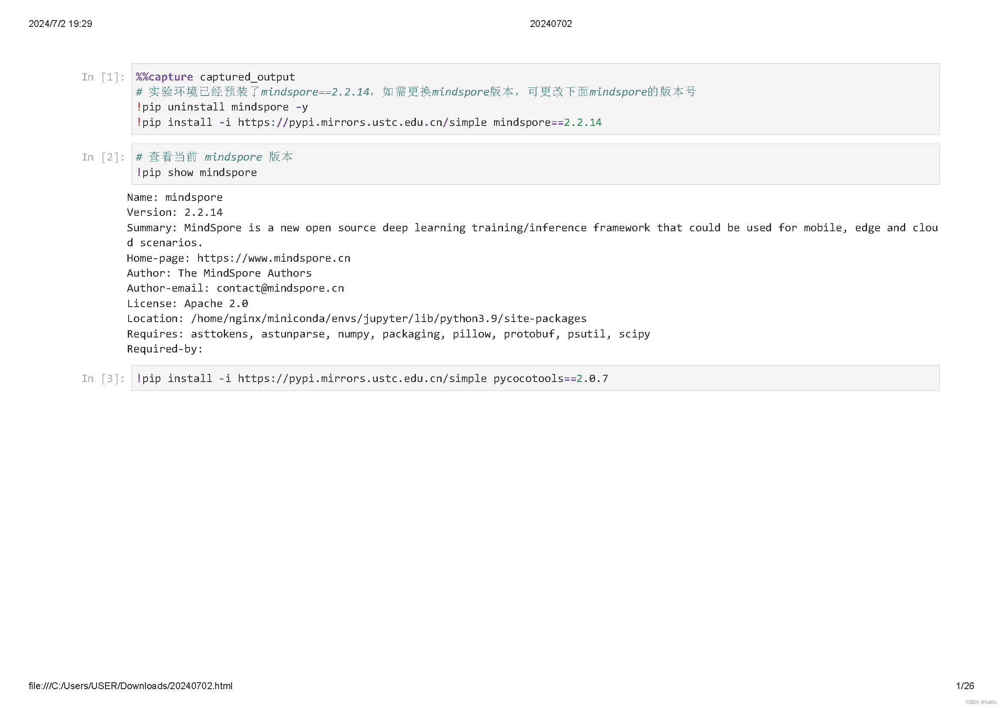Click the In [2] cell prompt label

pos(103,157)
